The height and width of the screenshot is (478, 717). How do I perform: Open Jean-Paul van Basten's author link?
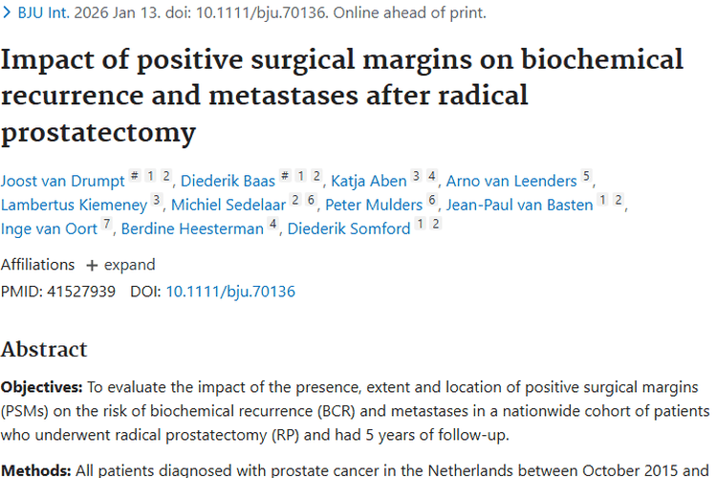coord(519,205)
